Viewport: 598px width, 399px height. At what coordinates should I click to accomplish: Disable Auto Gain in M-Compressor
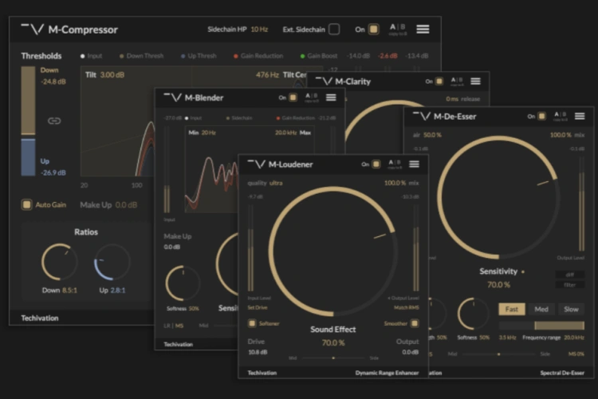point(26,204)
